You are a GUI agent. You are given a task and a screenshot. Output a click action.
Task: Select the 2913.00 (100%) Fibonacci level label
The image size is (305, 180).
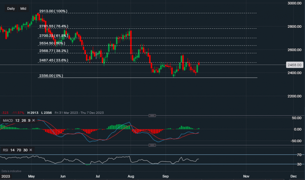click(x=53, y=11)
